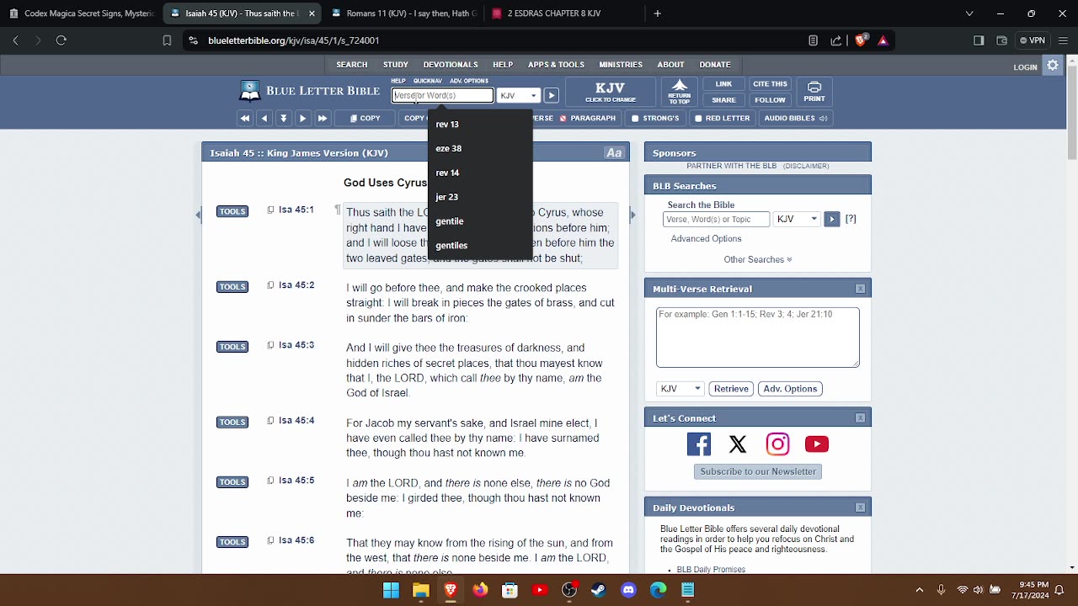The width and height of the screenshot is (1078, 606).
Task: Close the Let's Connect panel
Action: pos(860,418)
